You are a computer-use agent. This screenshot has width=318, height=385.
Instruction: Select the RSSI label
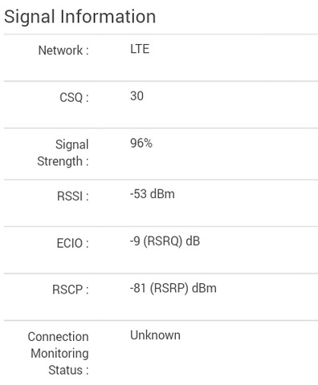tap(73, 196)
